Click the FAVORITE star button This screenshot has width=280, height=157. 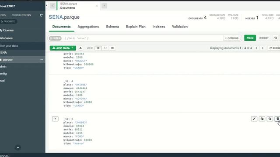(8, 21)
